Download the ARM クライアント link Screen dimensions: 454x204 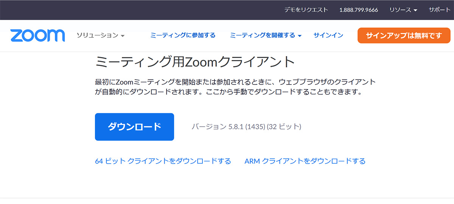pos(305,161)
